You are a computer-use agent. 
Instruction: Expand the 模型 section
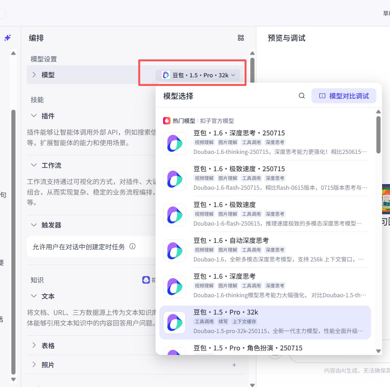coord(34,75)
